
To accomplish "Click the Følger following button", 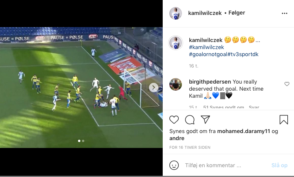I will [x=237, y=13].
